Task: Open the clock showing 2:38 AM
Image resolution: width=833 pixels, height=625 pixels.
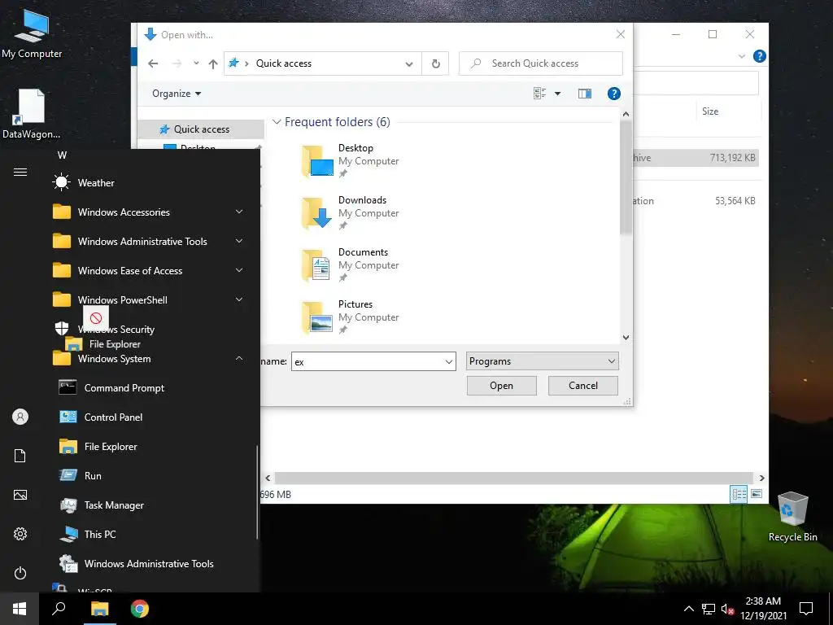Action: pos(763,609)
